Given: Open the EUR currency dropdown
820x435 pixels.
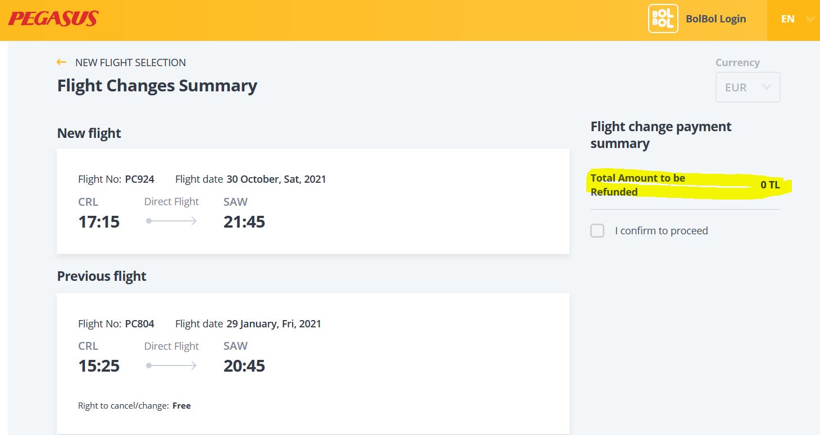Looking at the screenshot, I should [x=748, y=87].
